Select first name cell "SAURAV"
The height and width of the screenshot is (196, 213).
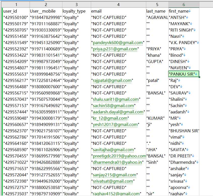184,93
